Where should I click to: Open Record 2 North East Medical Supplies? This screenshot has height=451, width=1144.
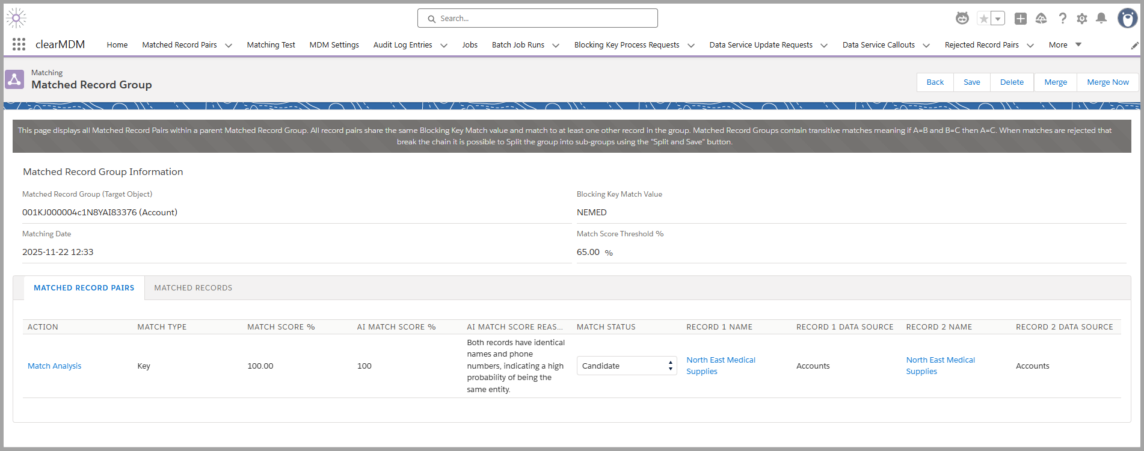tap(940, 366)
